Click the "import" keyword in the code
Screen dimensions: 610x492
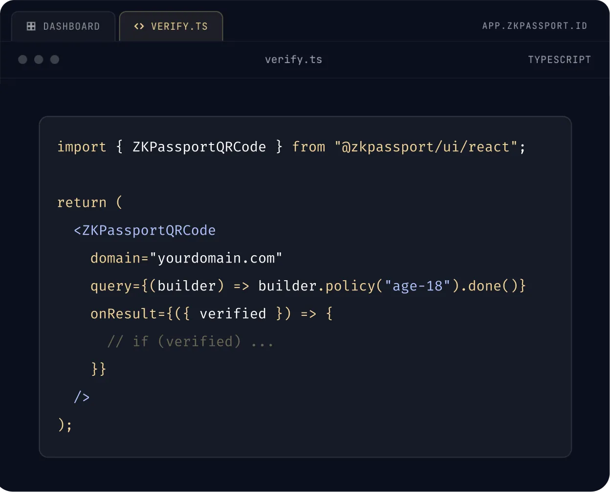(82, 147)
